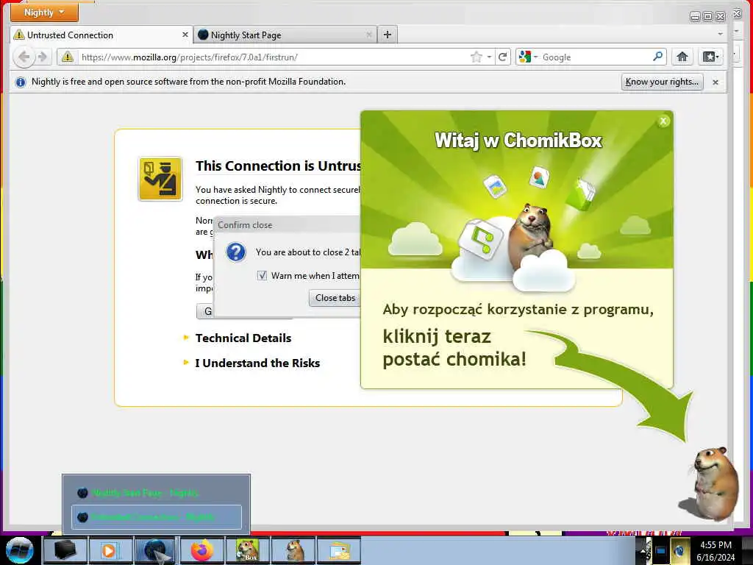This screenshot has height=565, width=753.
Task: Launch Firefox from the taskbar
Action: 201,550
